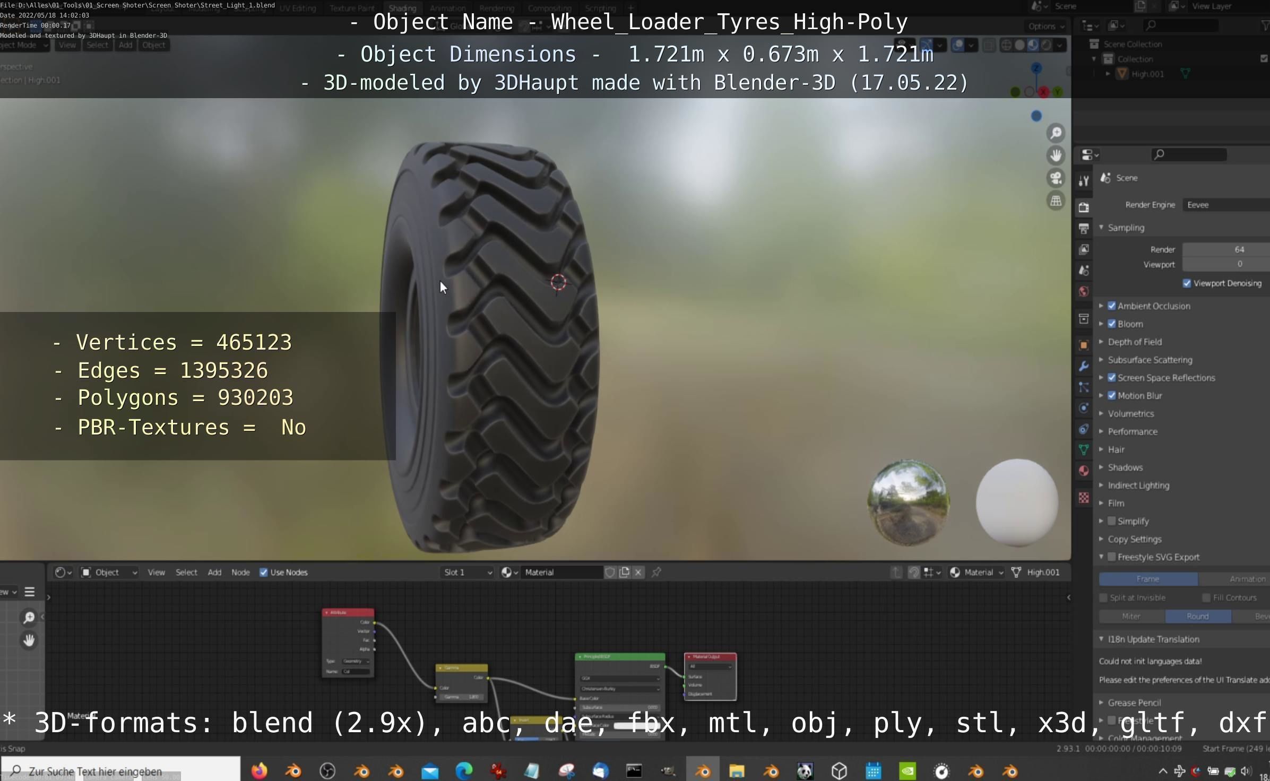Open the Output properties tab (printer icon)
The image size is (1270, 781).
tap(1084, 228)
